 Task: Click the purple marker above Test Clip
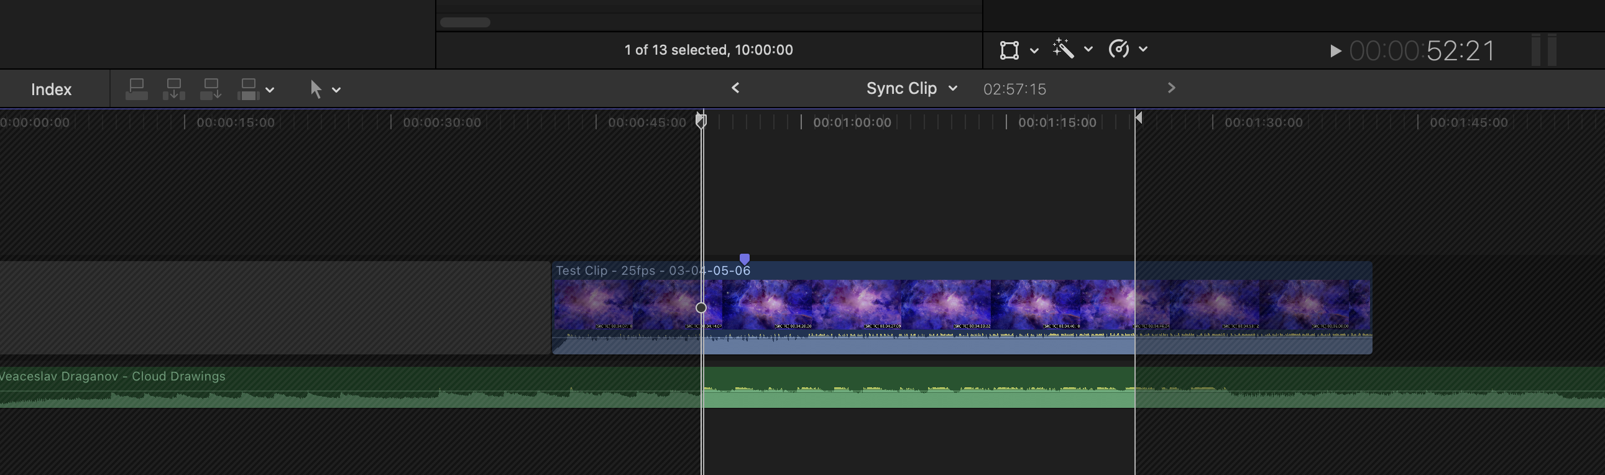click(745, 259)
